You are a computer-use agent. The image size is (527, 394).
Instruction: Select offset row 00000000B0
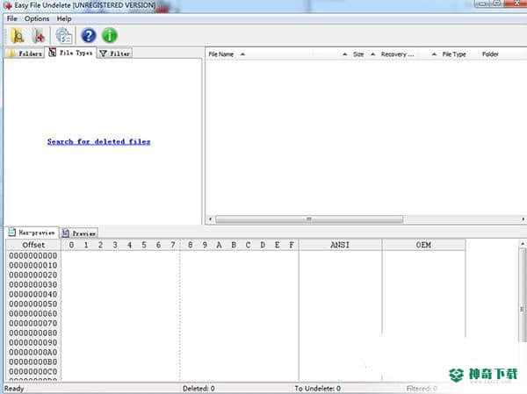tap(33, 362)
